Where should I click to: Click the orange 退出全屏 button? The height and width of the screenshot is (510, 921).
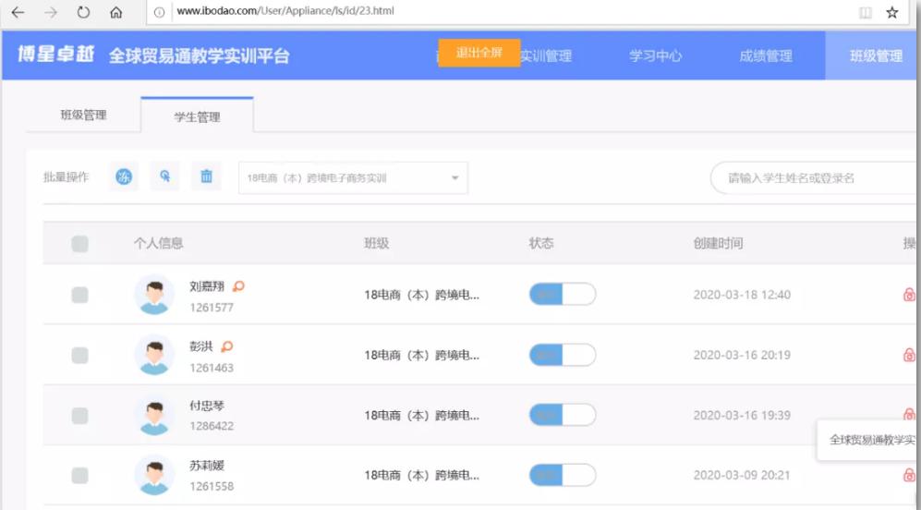click(x=479, y=53)
